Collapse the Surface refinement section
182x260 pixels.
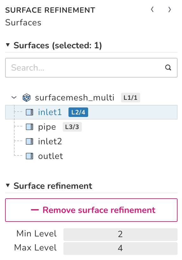(x=8, y=185)
